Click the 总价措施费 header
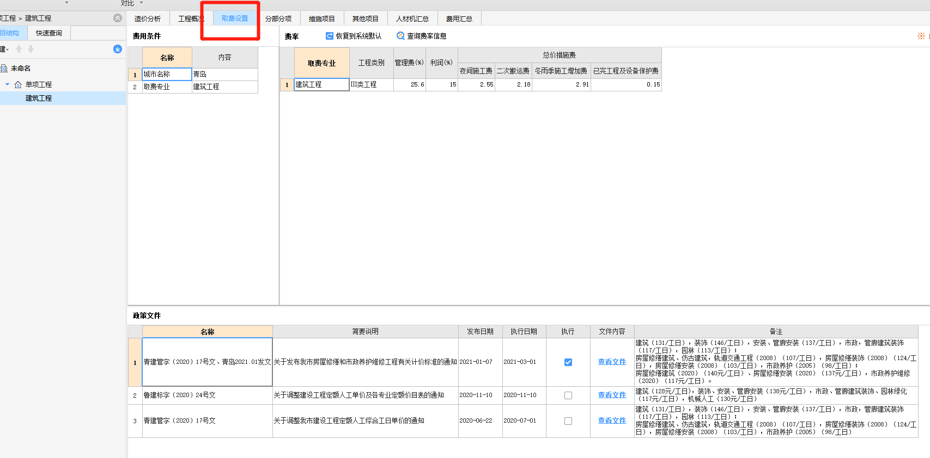This screenshot has width=930, height=458. 560,55
